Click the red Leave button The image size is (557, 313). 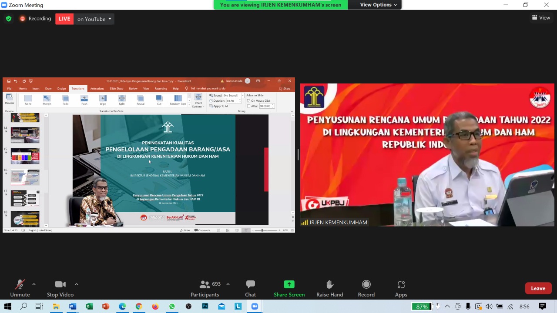[x=538, y=288]
